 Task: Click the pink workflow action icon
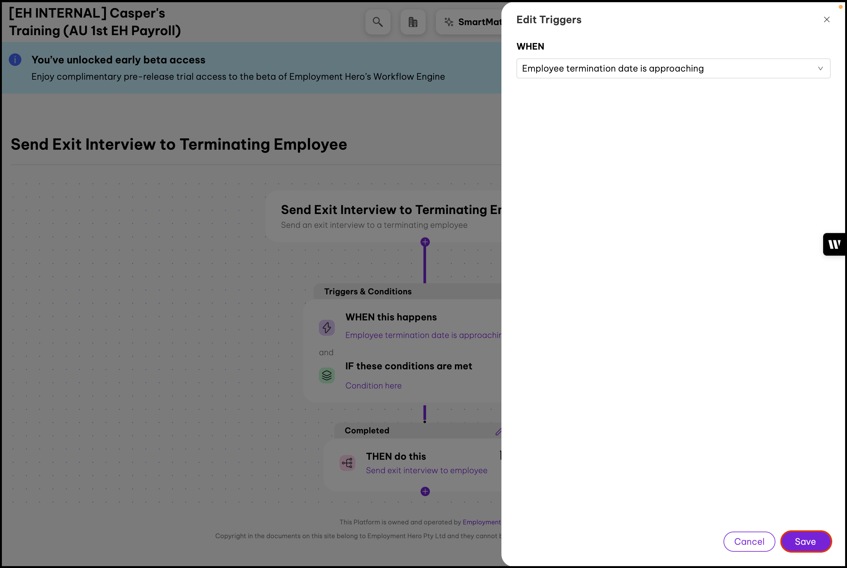tap(347, 463)
